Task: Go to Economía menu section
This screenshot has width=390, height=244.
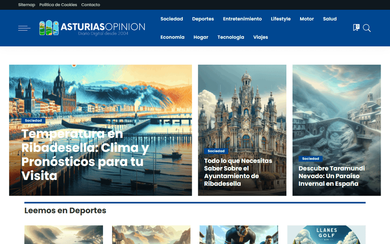Action: (172, 37)
